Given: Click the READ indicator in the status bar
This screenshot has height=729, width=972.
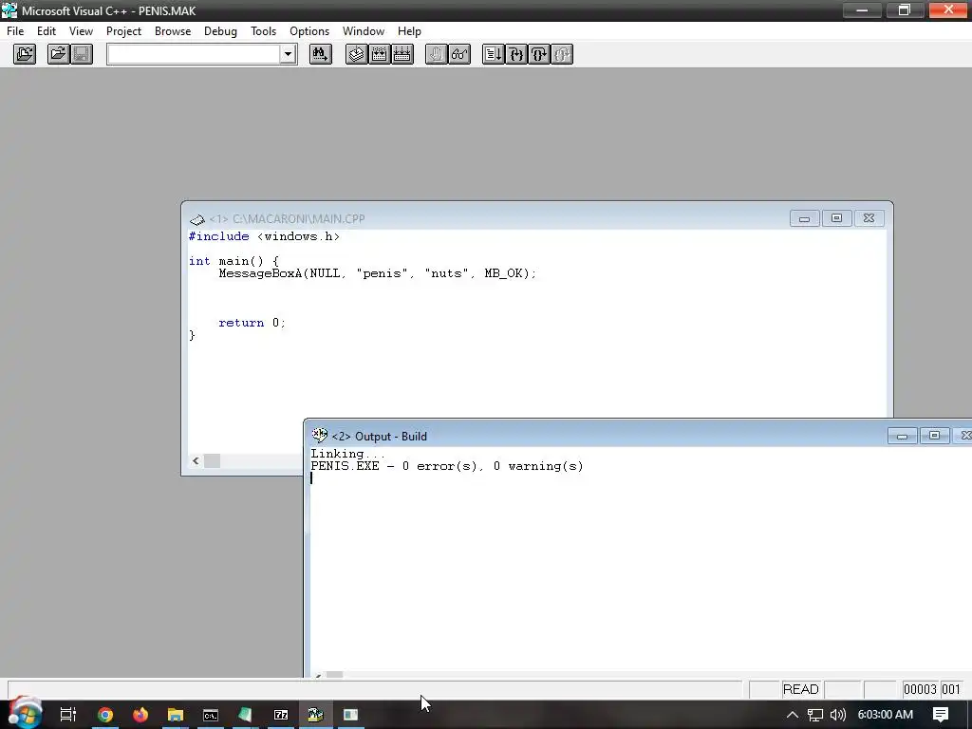Looking at the screenshot, I should [801, 689].
